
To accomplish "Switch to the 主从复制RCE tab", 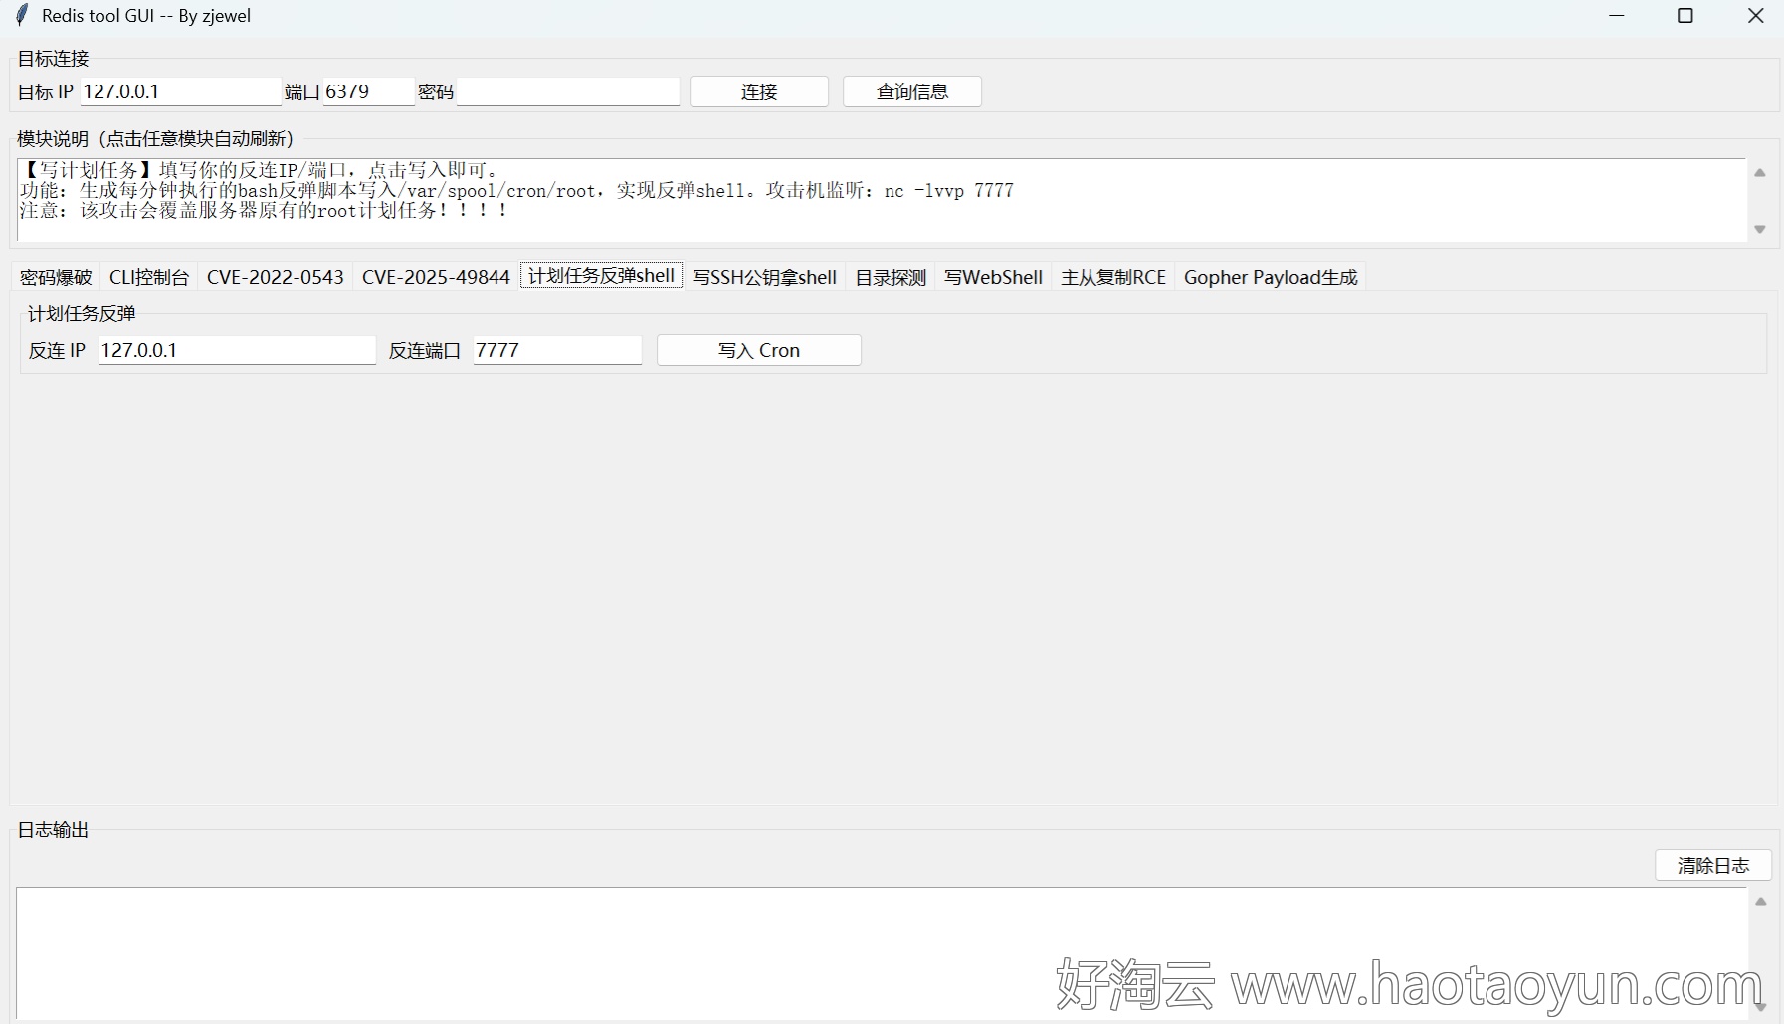I will click(1113, 277).
